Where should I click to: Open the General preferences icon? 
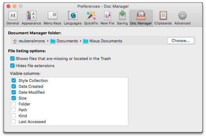(x=13, y=16)
